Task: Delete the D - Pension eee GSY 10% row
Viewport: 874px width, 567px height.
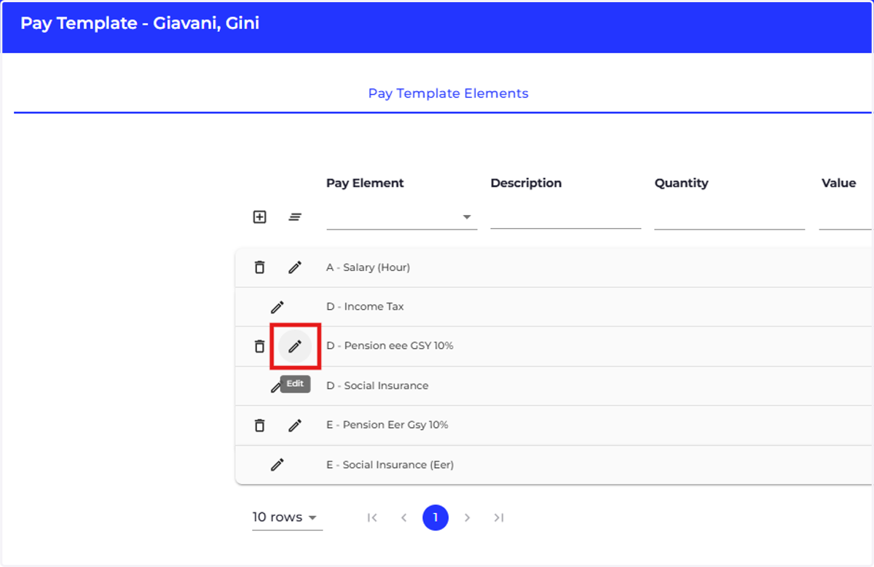Action: pos(259,346)
